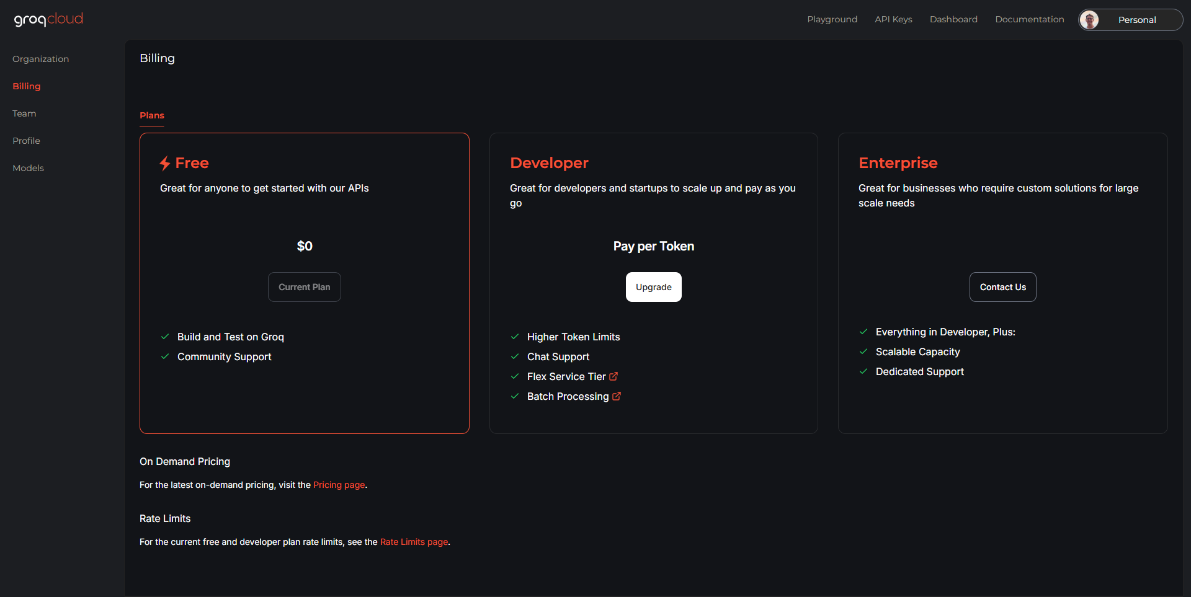
Task: Click Higher Token Limits feature text
Action: 574,337
